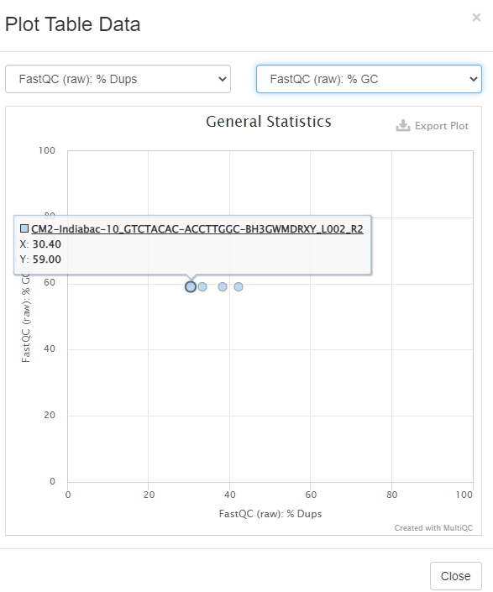Click the X value 30.40 in the tooltip
The width and height of the screenshot is (493, 592).
tap(47, 244)
